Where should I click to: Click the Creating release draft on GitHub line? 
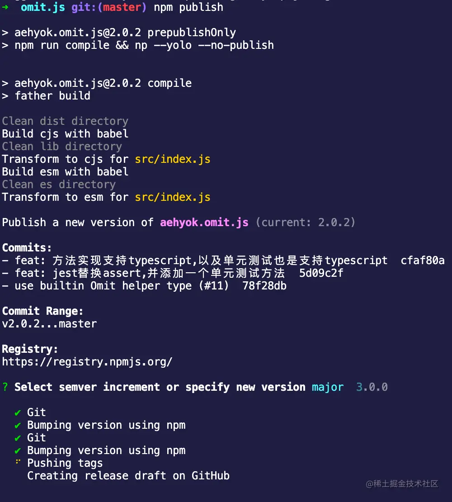click(128, 476)
